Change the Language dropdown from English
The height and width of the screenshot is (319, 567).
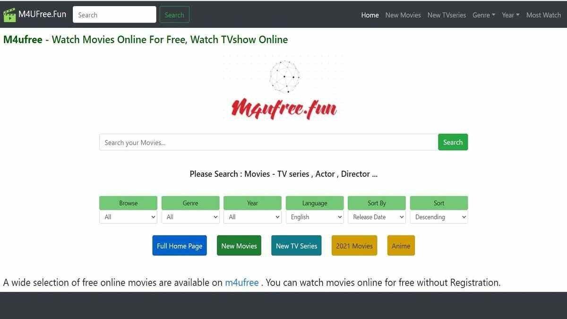tap(315, 216)
